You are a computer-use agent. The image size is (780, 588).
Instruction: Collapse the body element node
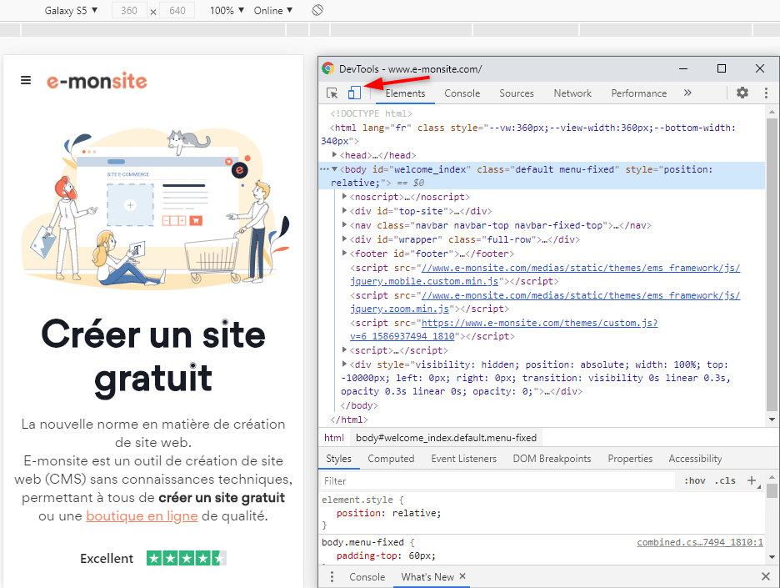pos(334,169)
